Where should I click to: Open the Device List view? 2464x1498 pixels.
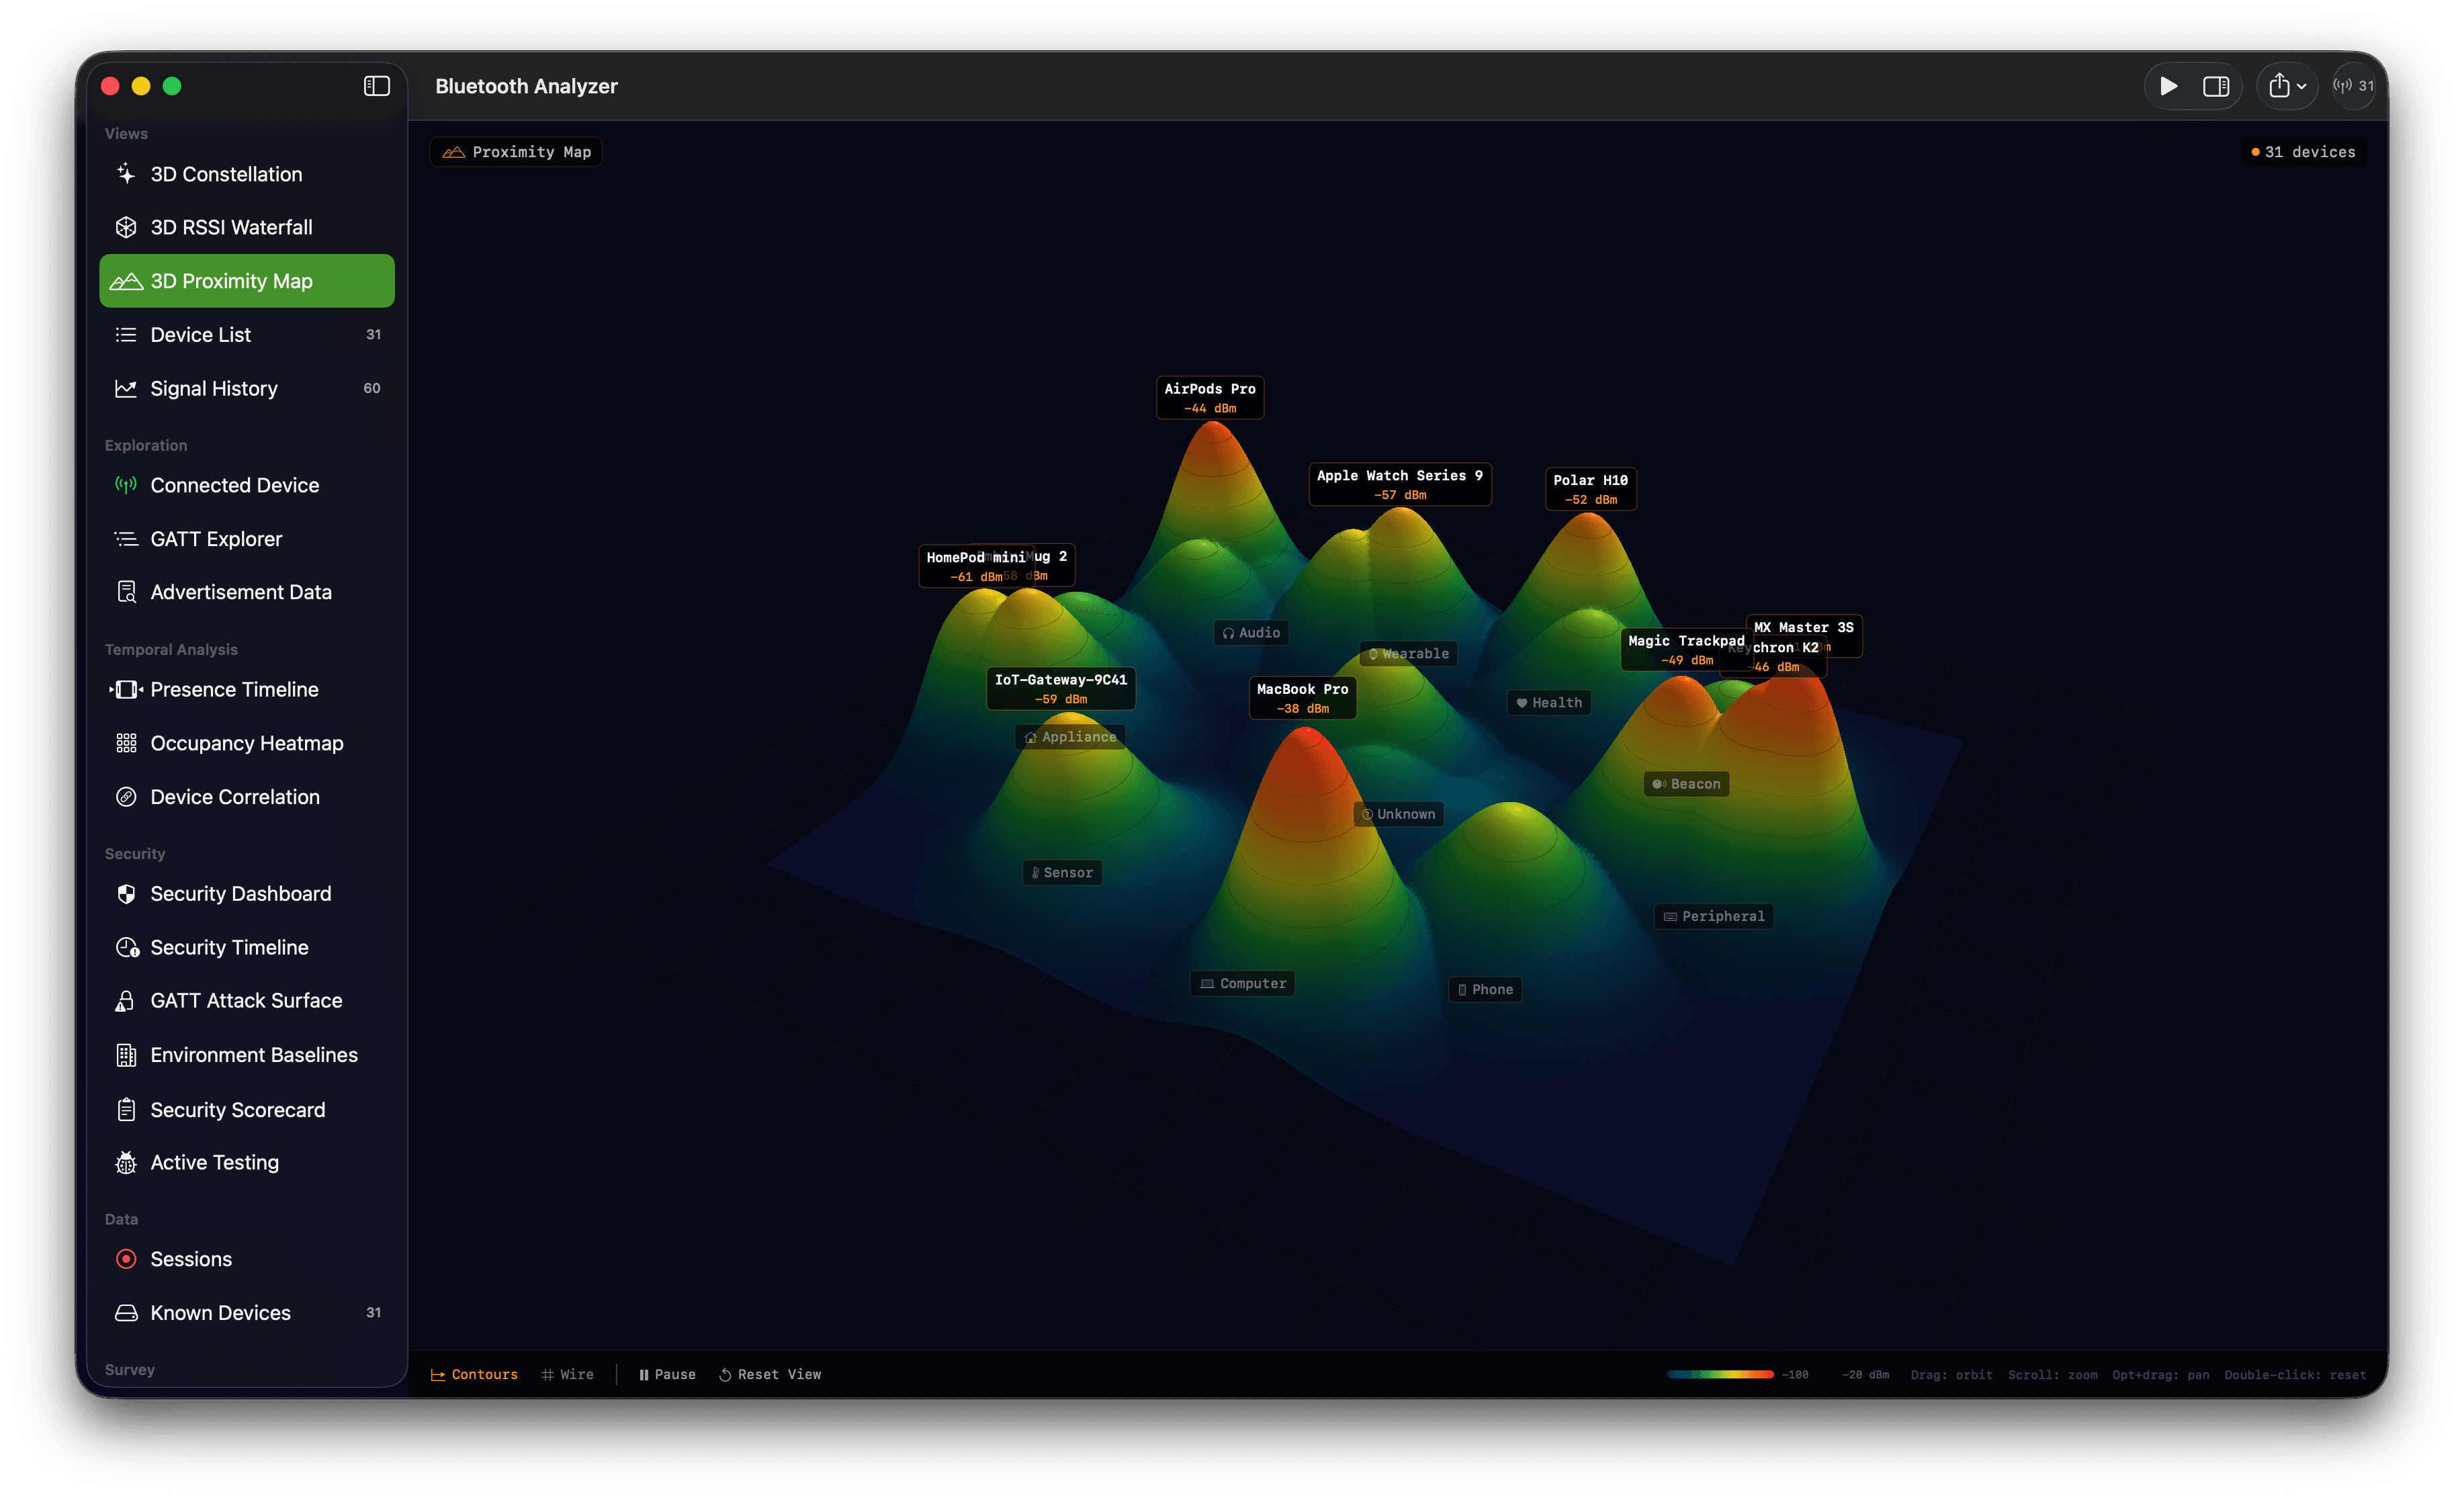click(246, 335)
